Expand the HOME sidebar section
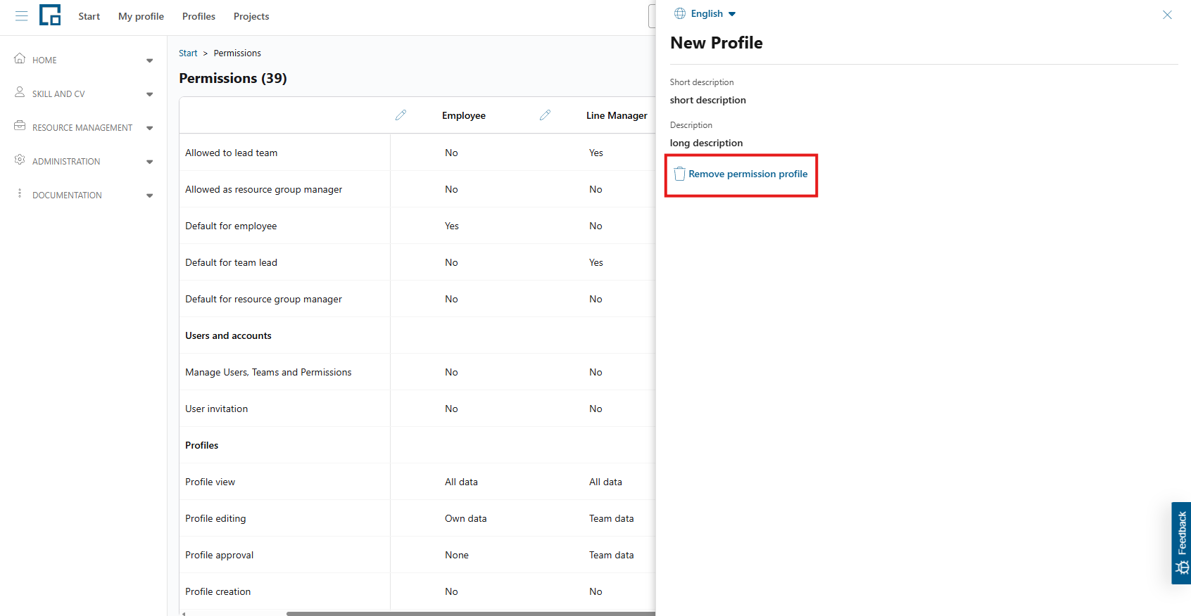The height and width of the screenshot is (616, 1191). [149, 60]
